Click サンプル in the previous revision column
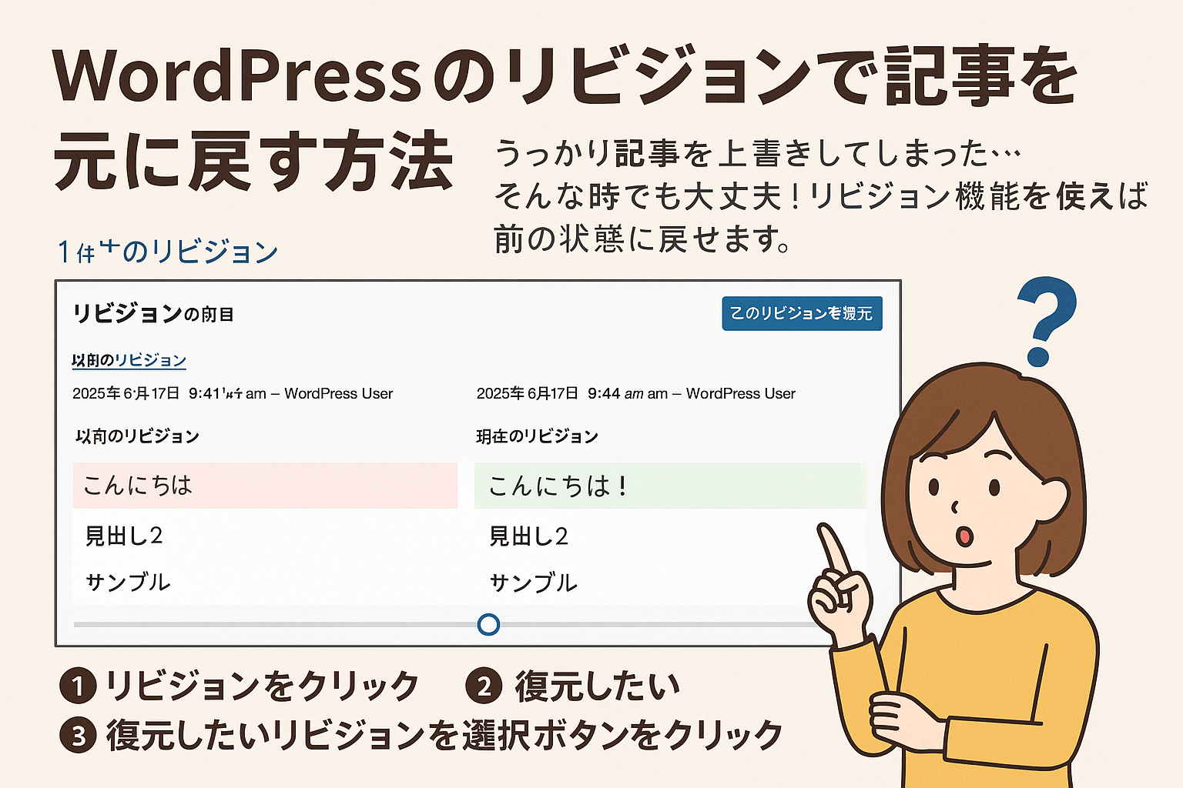 coord(128,582)
